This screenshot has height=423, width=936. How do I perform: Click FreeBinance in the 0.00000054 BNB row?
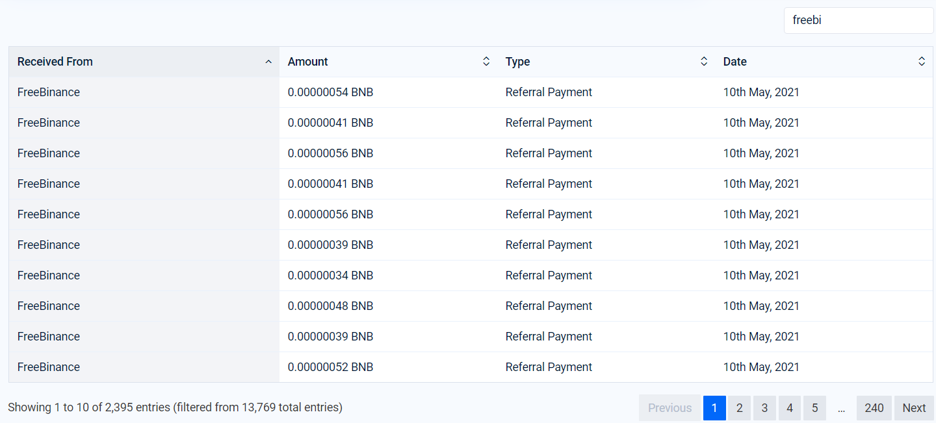tap(49, 92)
